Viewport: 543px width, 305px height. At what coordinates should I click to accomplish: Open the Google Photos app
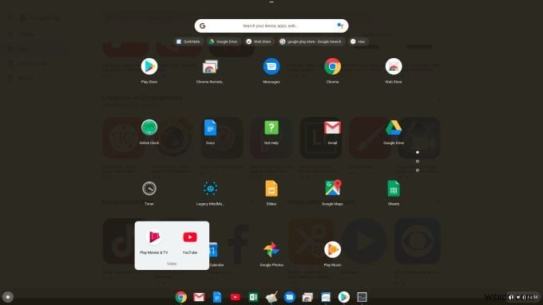pyautogui.click(x=271, y=249)
